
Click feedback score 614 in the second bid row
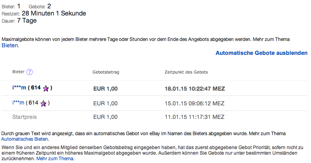pyautogui.click(x=33, y=103)
